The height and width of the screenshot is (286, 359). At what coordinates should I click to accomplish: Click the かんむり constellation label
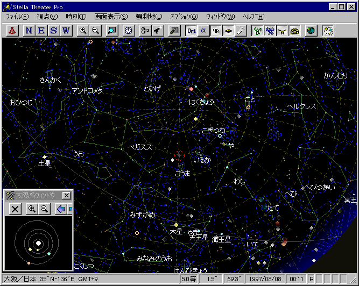point(336,75)
